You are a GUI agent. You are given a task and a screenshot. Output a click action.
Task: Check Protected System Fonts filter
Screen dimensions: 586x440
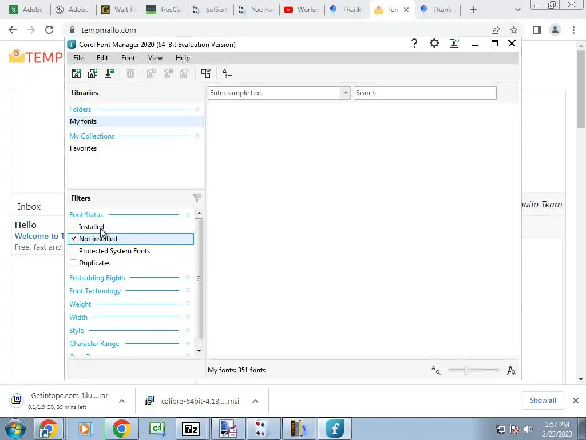74,251
